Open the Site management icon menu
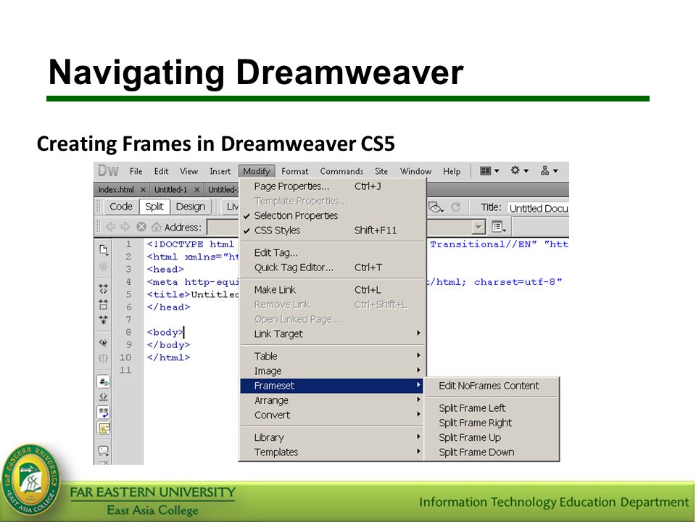The height and width of the screenshot is (522, 696). click(549, 170)
